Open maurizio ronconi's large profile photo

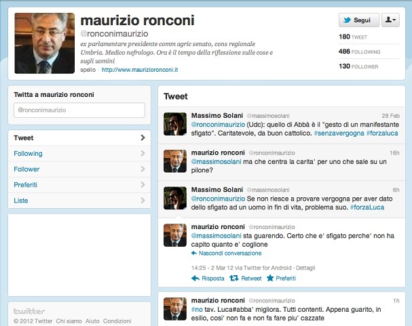(x=44, y=43)
